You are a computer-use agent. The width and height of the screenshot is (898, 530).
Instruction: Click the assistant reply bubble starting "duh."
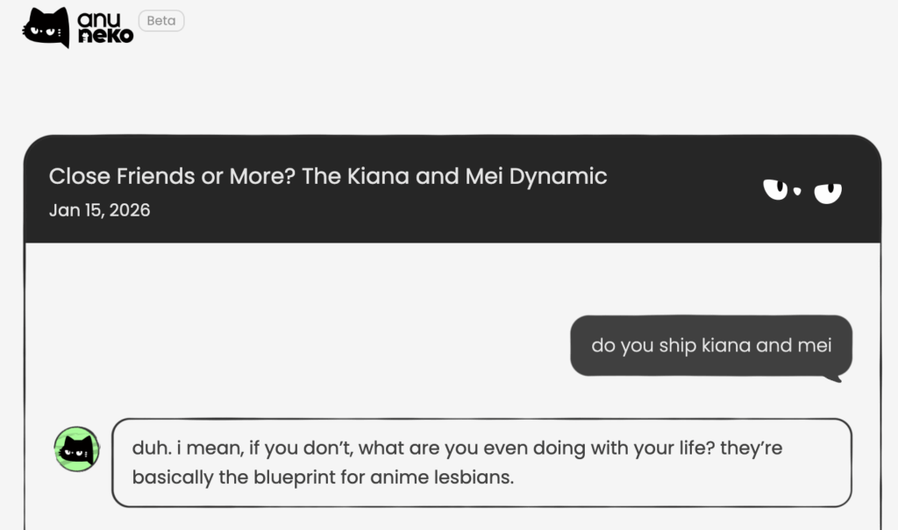pyautogui.click(x=481, y=463)
